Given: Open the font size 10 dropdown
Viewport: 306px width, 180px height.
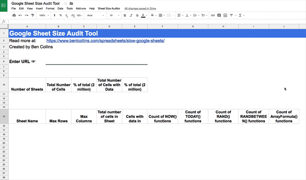Looking at the screenshot, I should tap(114, 15).
